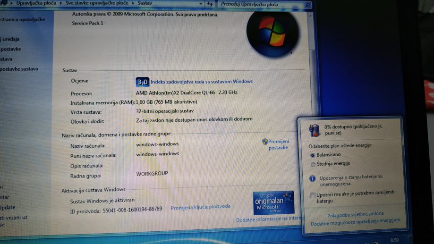Open Promijeni postavke link

[x=279, y=144]
